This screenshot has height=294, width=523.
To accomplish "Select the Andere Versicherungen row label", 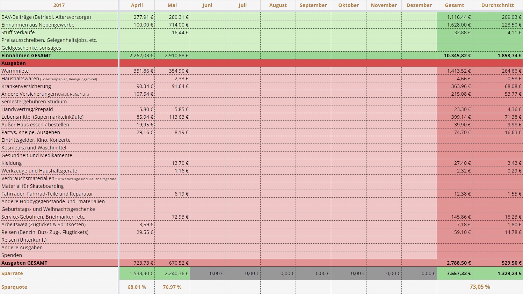I will coord(45,94).
